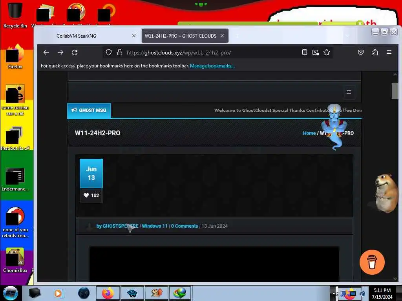Image resolution: width=402 pixels, height=301 pixels.
Task: Select the 'some russian ran a rat' desktop icon
Action: 15,100
